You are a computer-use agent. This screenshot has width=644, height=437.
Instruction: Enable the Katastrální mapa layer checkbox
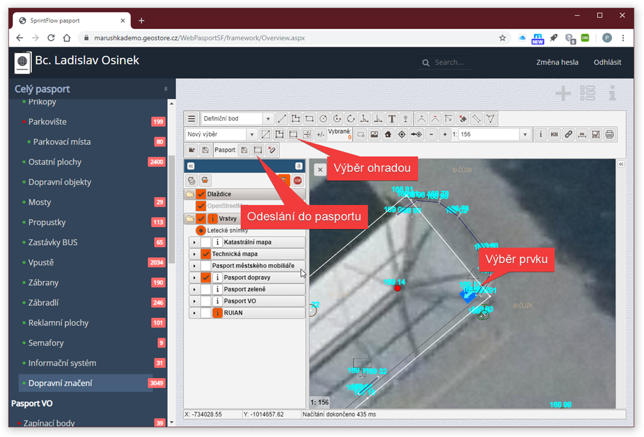click(206, 242)
